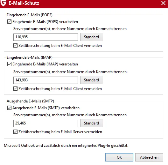168x165 pixels.
Task: Reset POP3 ports with the Standard button
Action: click(92, 37)
